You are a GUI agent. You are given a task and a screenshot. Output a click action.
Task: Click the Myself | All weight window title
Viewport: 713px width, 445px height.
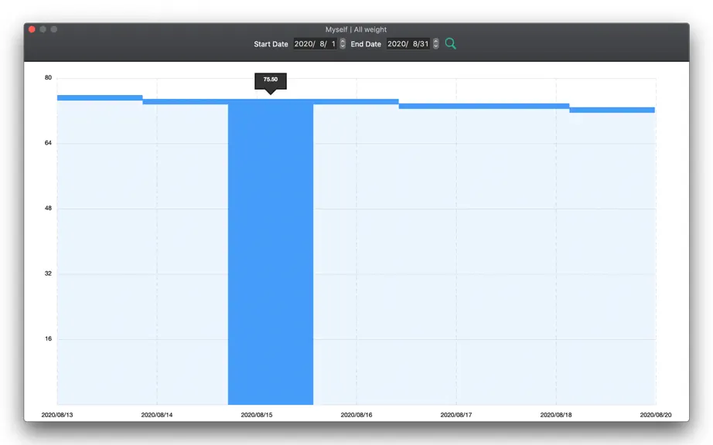click(356, 29)
